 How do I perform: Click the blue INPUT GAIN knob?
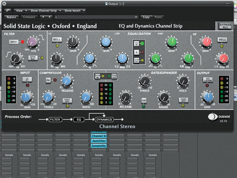26,97
